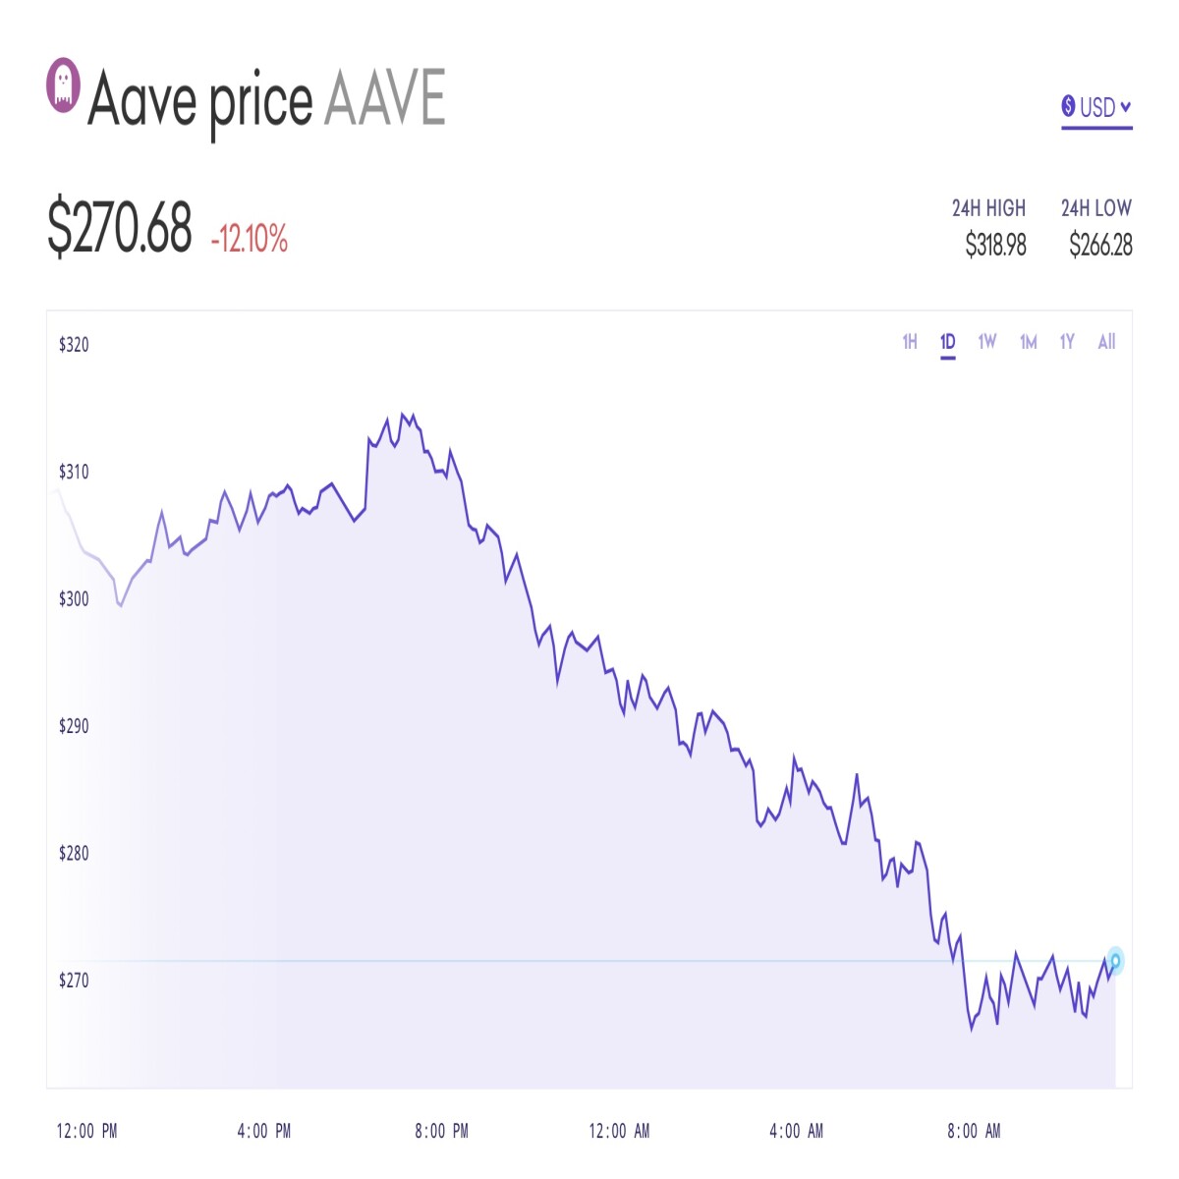The image size is (1179, 1179).
Task: Select the 1Y chart range
Action: coord(1067,342)
